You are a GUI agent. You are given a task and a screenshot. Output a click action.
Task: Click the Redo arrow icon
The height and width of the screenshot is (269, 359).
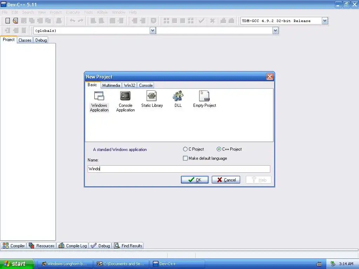click(81, 21)
